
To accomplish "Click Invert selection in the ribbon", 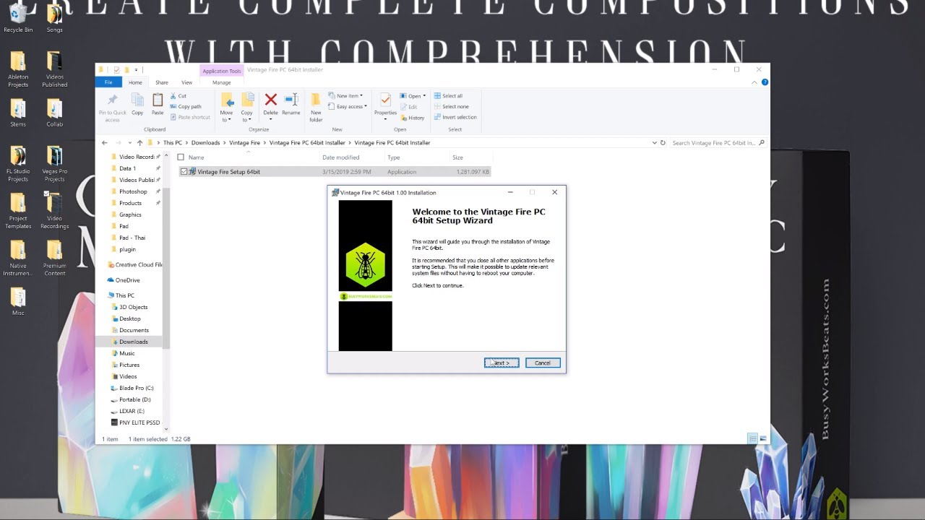I will (455, 117).
